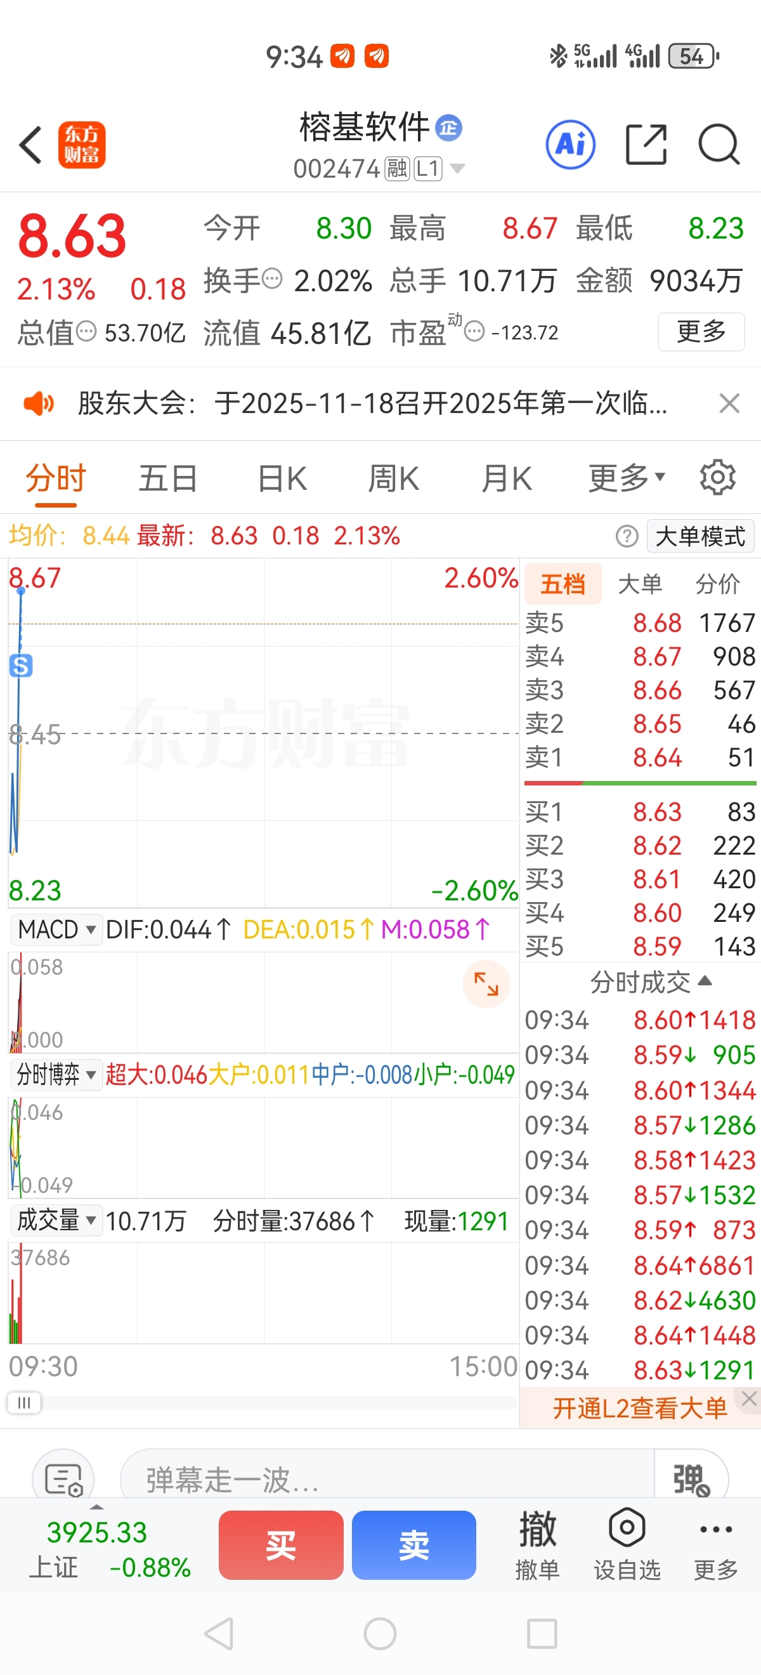The image size is (761, 1675).
Task: Expand stock code 002474 dropdown arrow
Action: [x=457, y=168]
